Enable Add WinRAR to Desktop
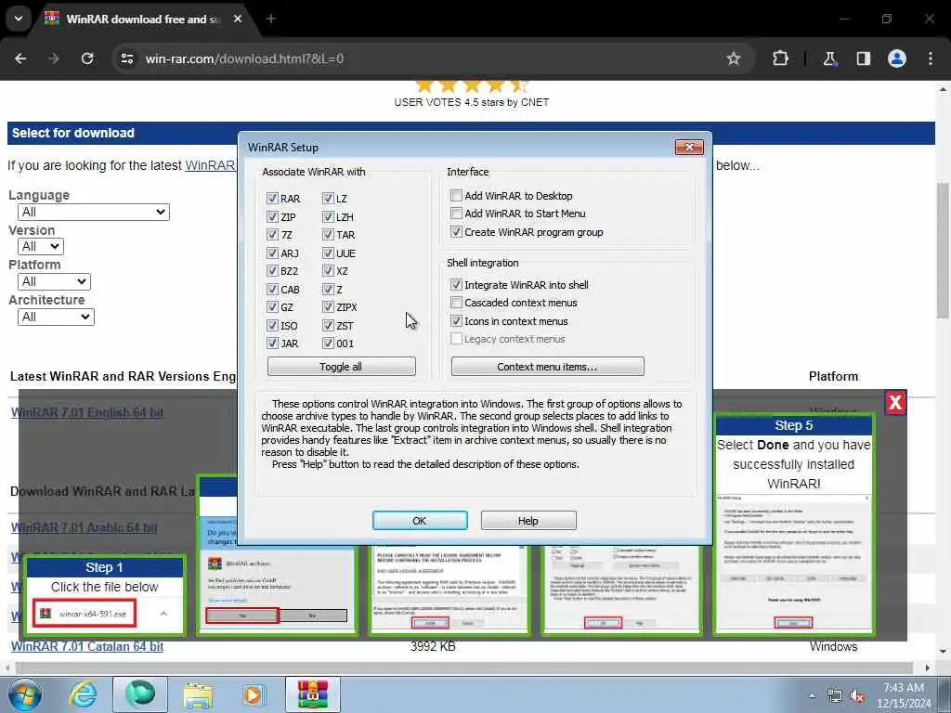This screenshot has height=713, width=951. click(456, 195)
